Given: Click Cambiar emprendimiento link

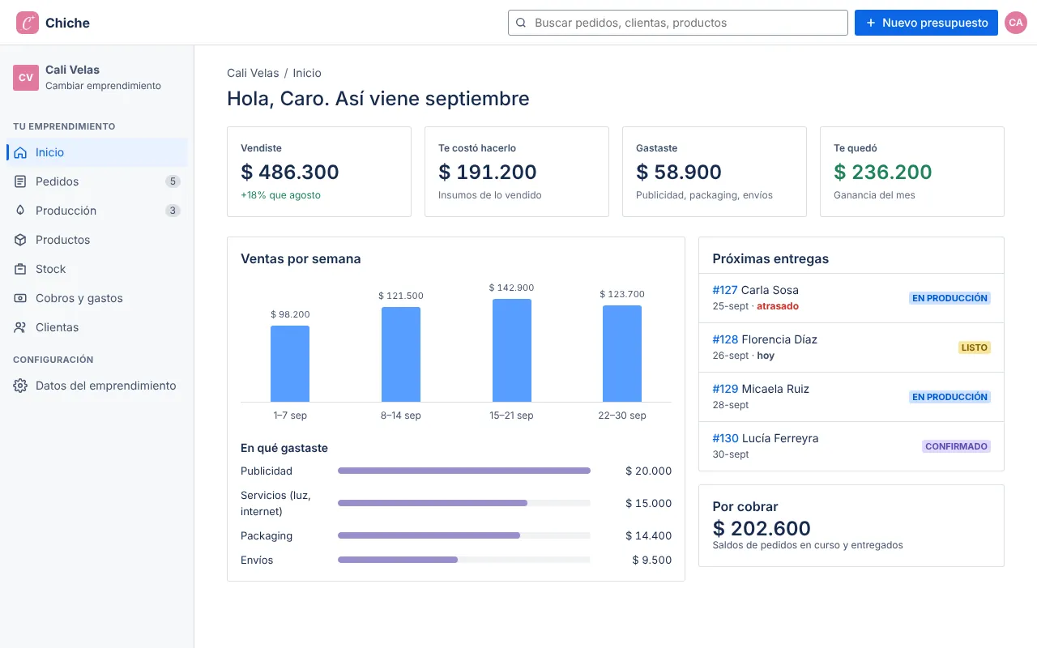Looking at the screenshot, I should (x=103, y=86).
